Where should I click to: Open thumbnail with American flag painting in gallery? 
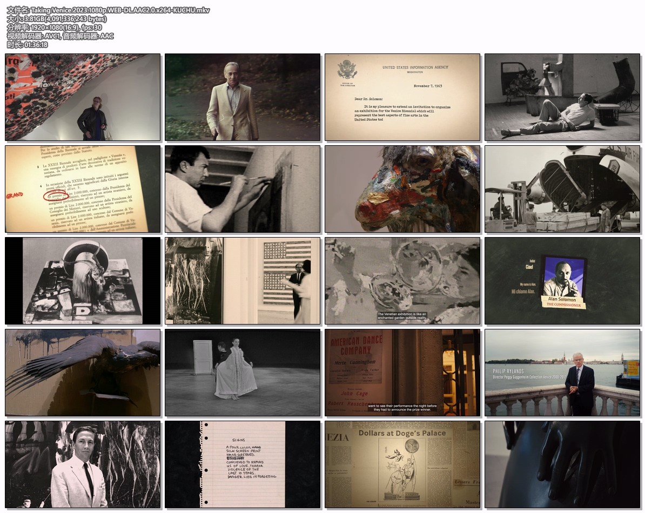tap(243, 281)
